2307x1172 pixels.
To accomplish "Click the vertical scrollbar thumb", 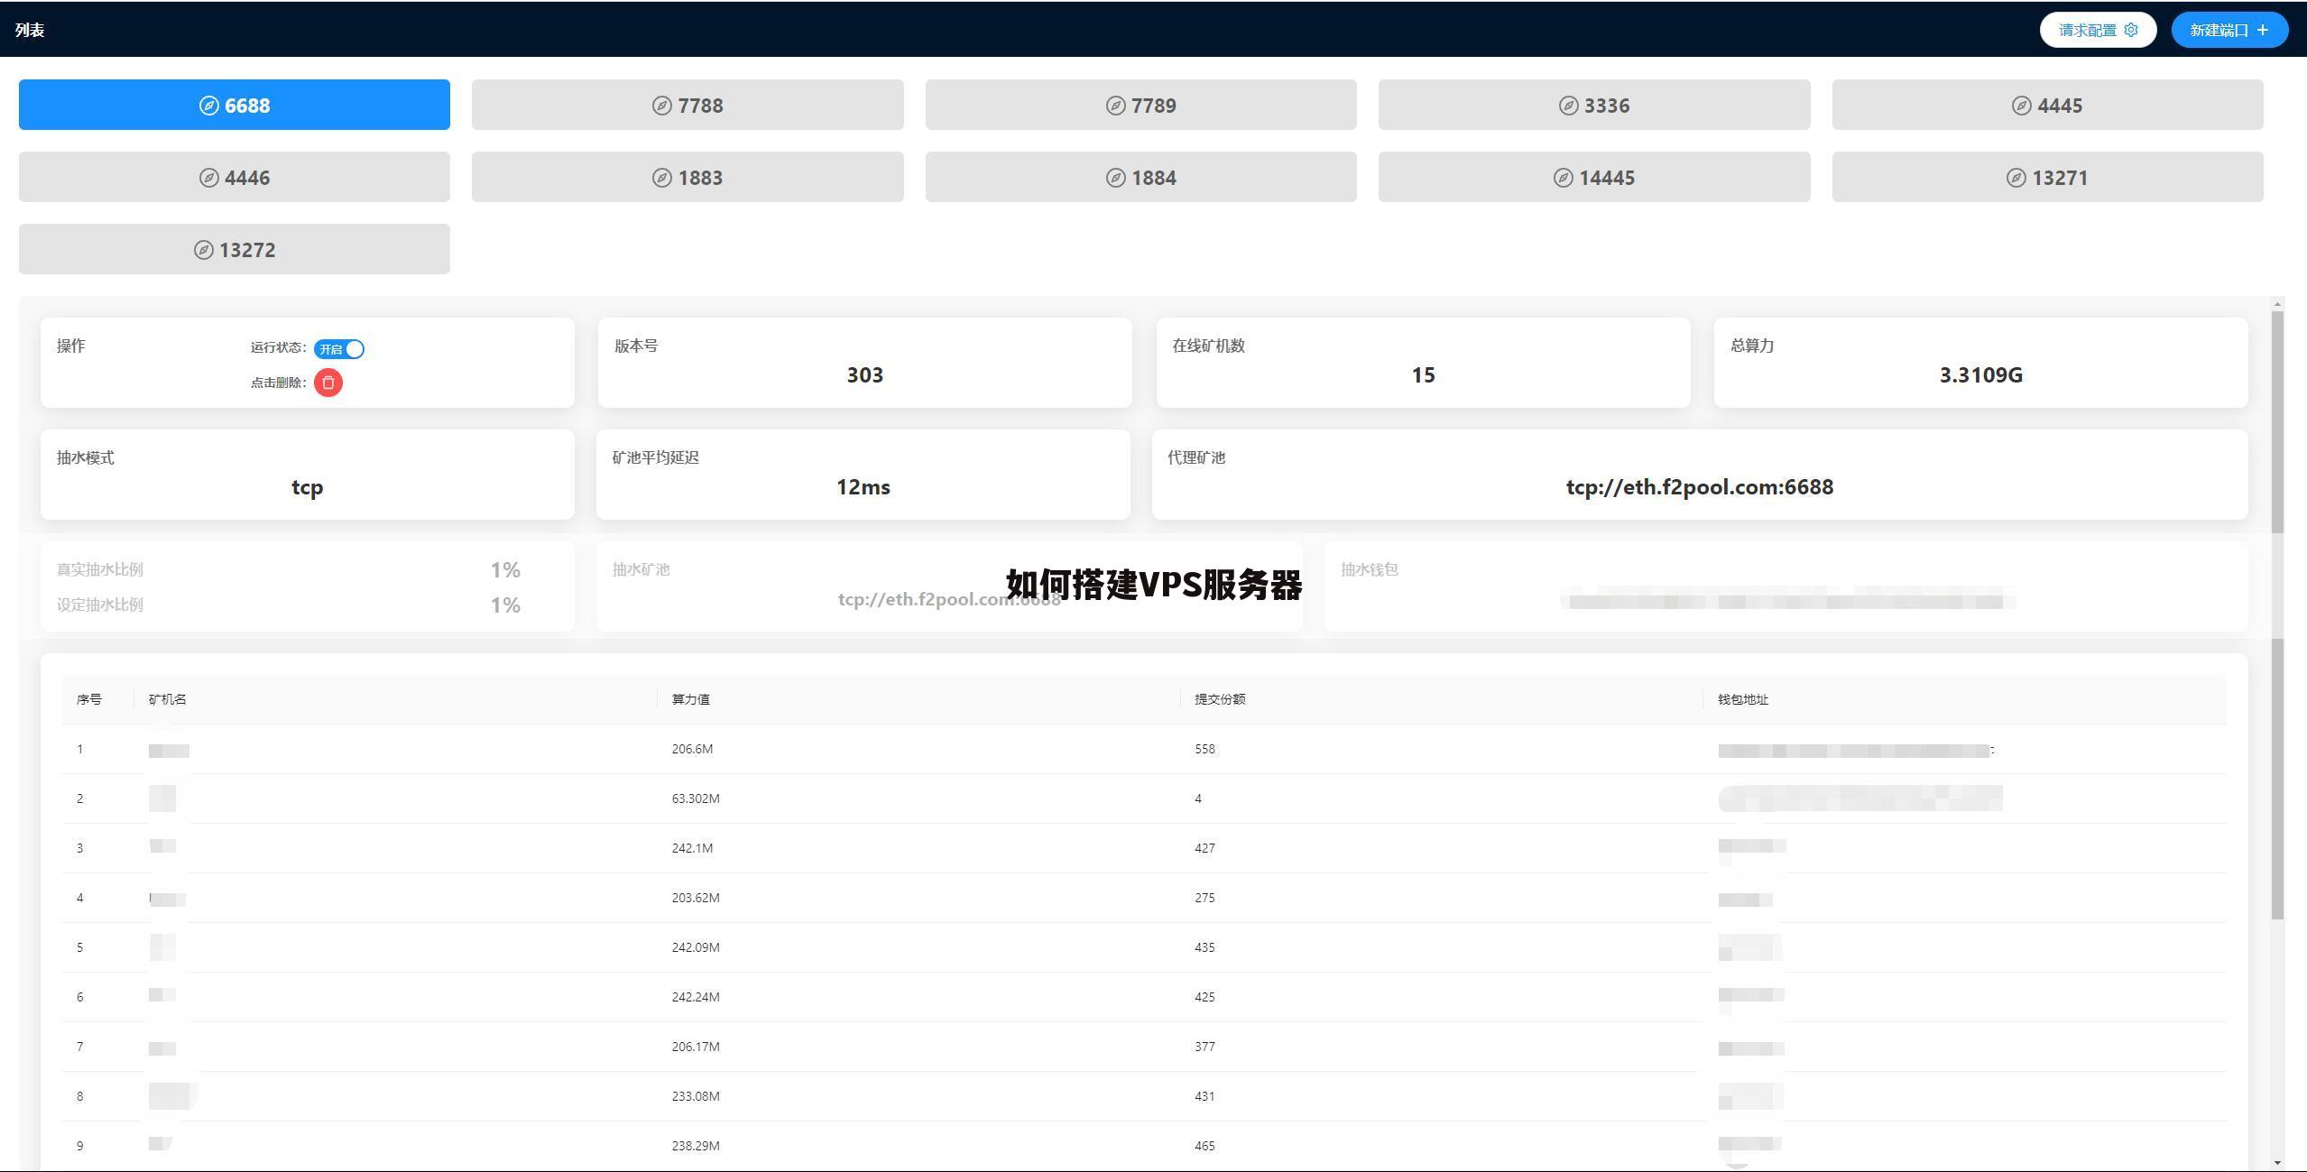I will pos(2278,615).
